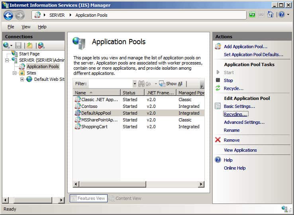Screen dimensions: 294x215
Task: Click the Refresh Page icon near address bar
Action: click(x=252, y=15)
